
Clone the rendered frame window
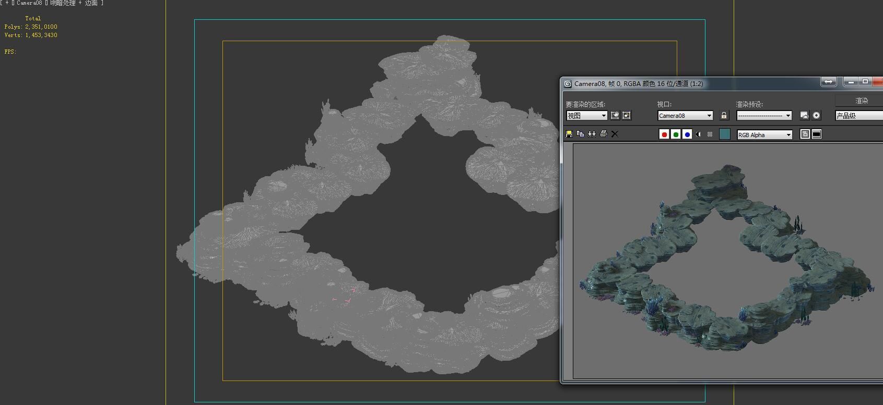click(x=592, y=134)
